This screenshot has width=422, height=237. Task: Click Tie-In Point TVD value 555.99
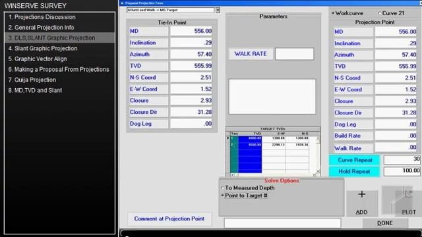coord(191,66)
